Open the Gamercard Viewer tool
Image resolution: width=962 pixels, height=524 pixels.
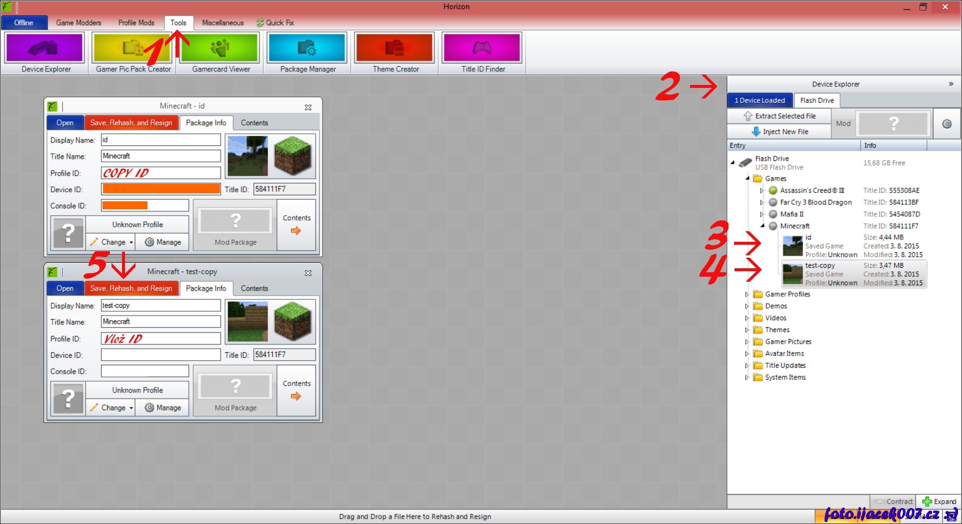[220, 48]
